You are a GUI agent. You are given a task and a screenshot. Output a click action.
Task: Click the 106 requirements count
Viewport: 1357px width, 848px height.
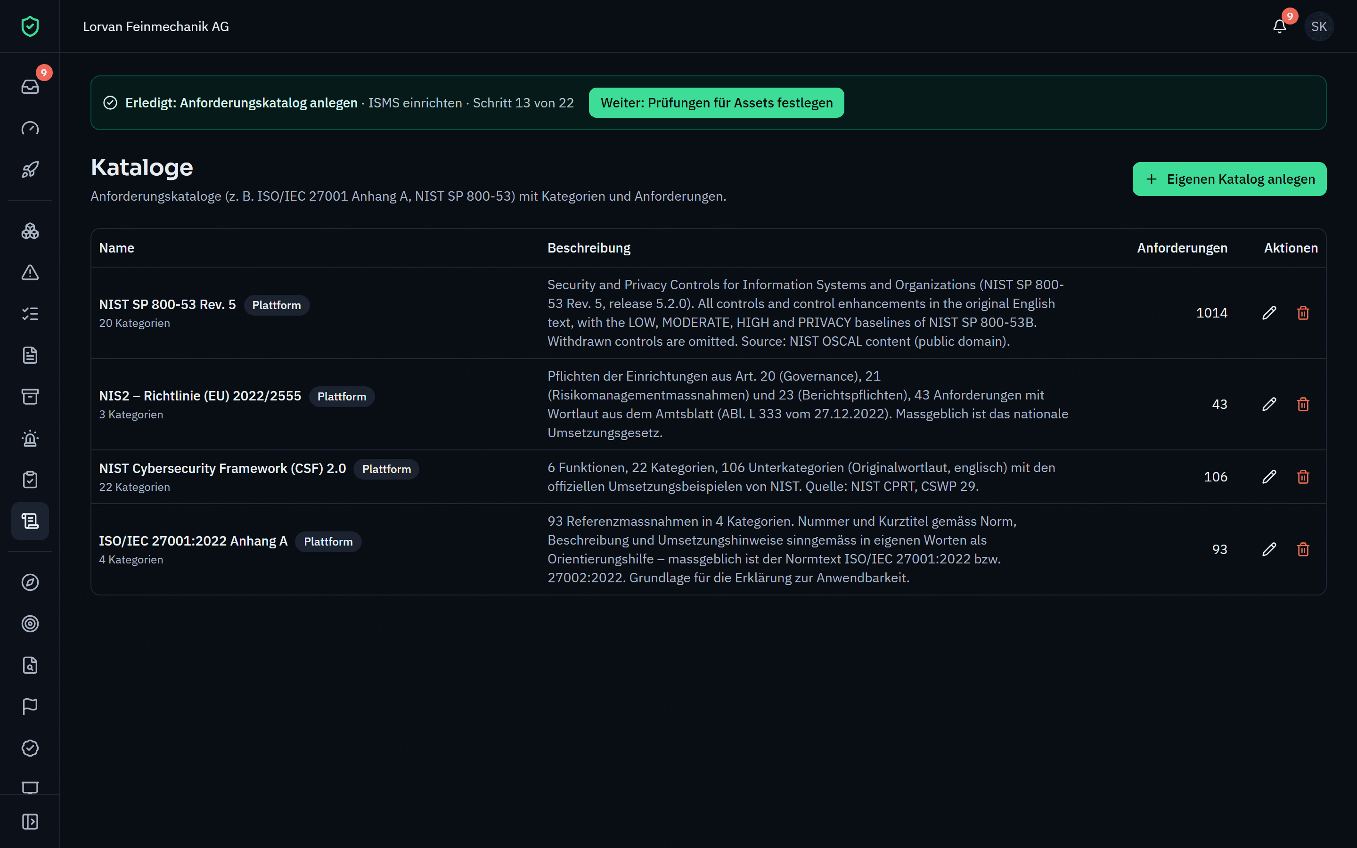click(x=1215, y=477)
